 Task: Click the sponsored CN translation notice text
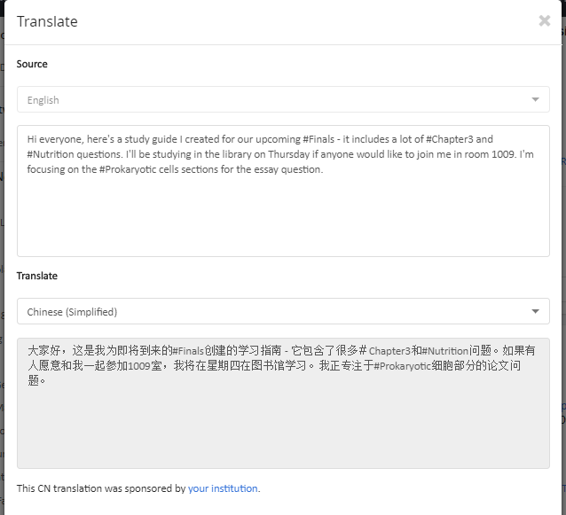[x=138, y=488]
